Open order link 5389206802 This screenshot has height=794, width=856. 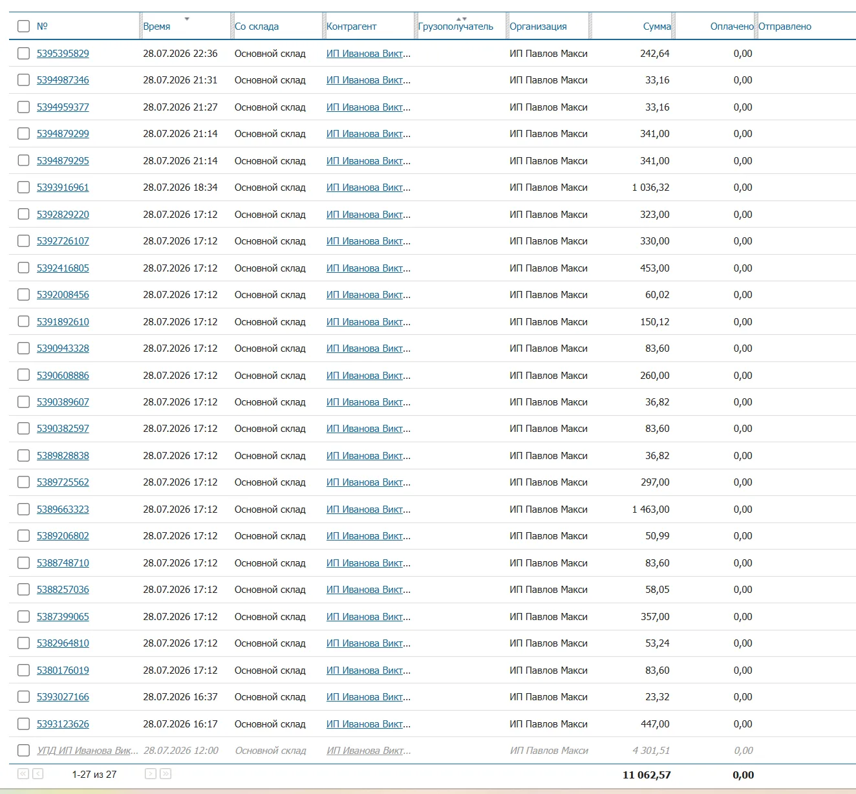[63, 536]
